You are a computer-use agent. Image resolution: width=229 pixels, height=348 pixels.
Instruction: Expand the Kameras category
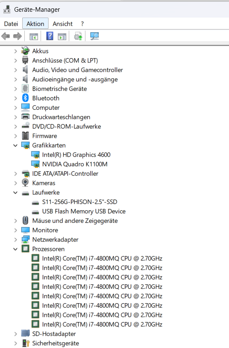click(15, 183)
